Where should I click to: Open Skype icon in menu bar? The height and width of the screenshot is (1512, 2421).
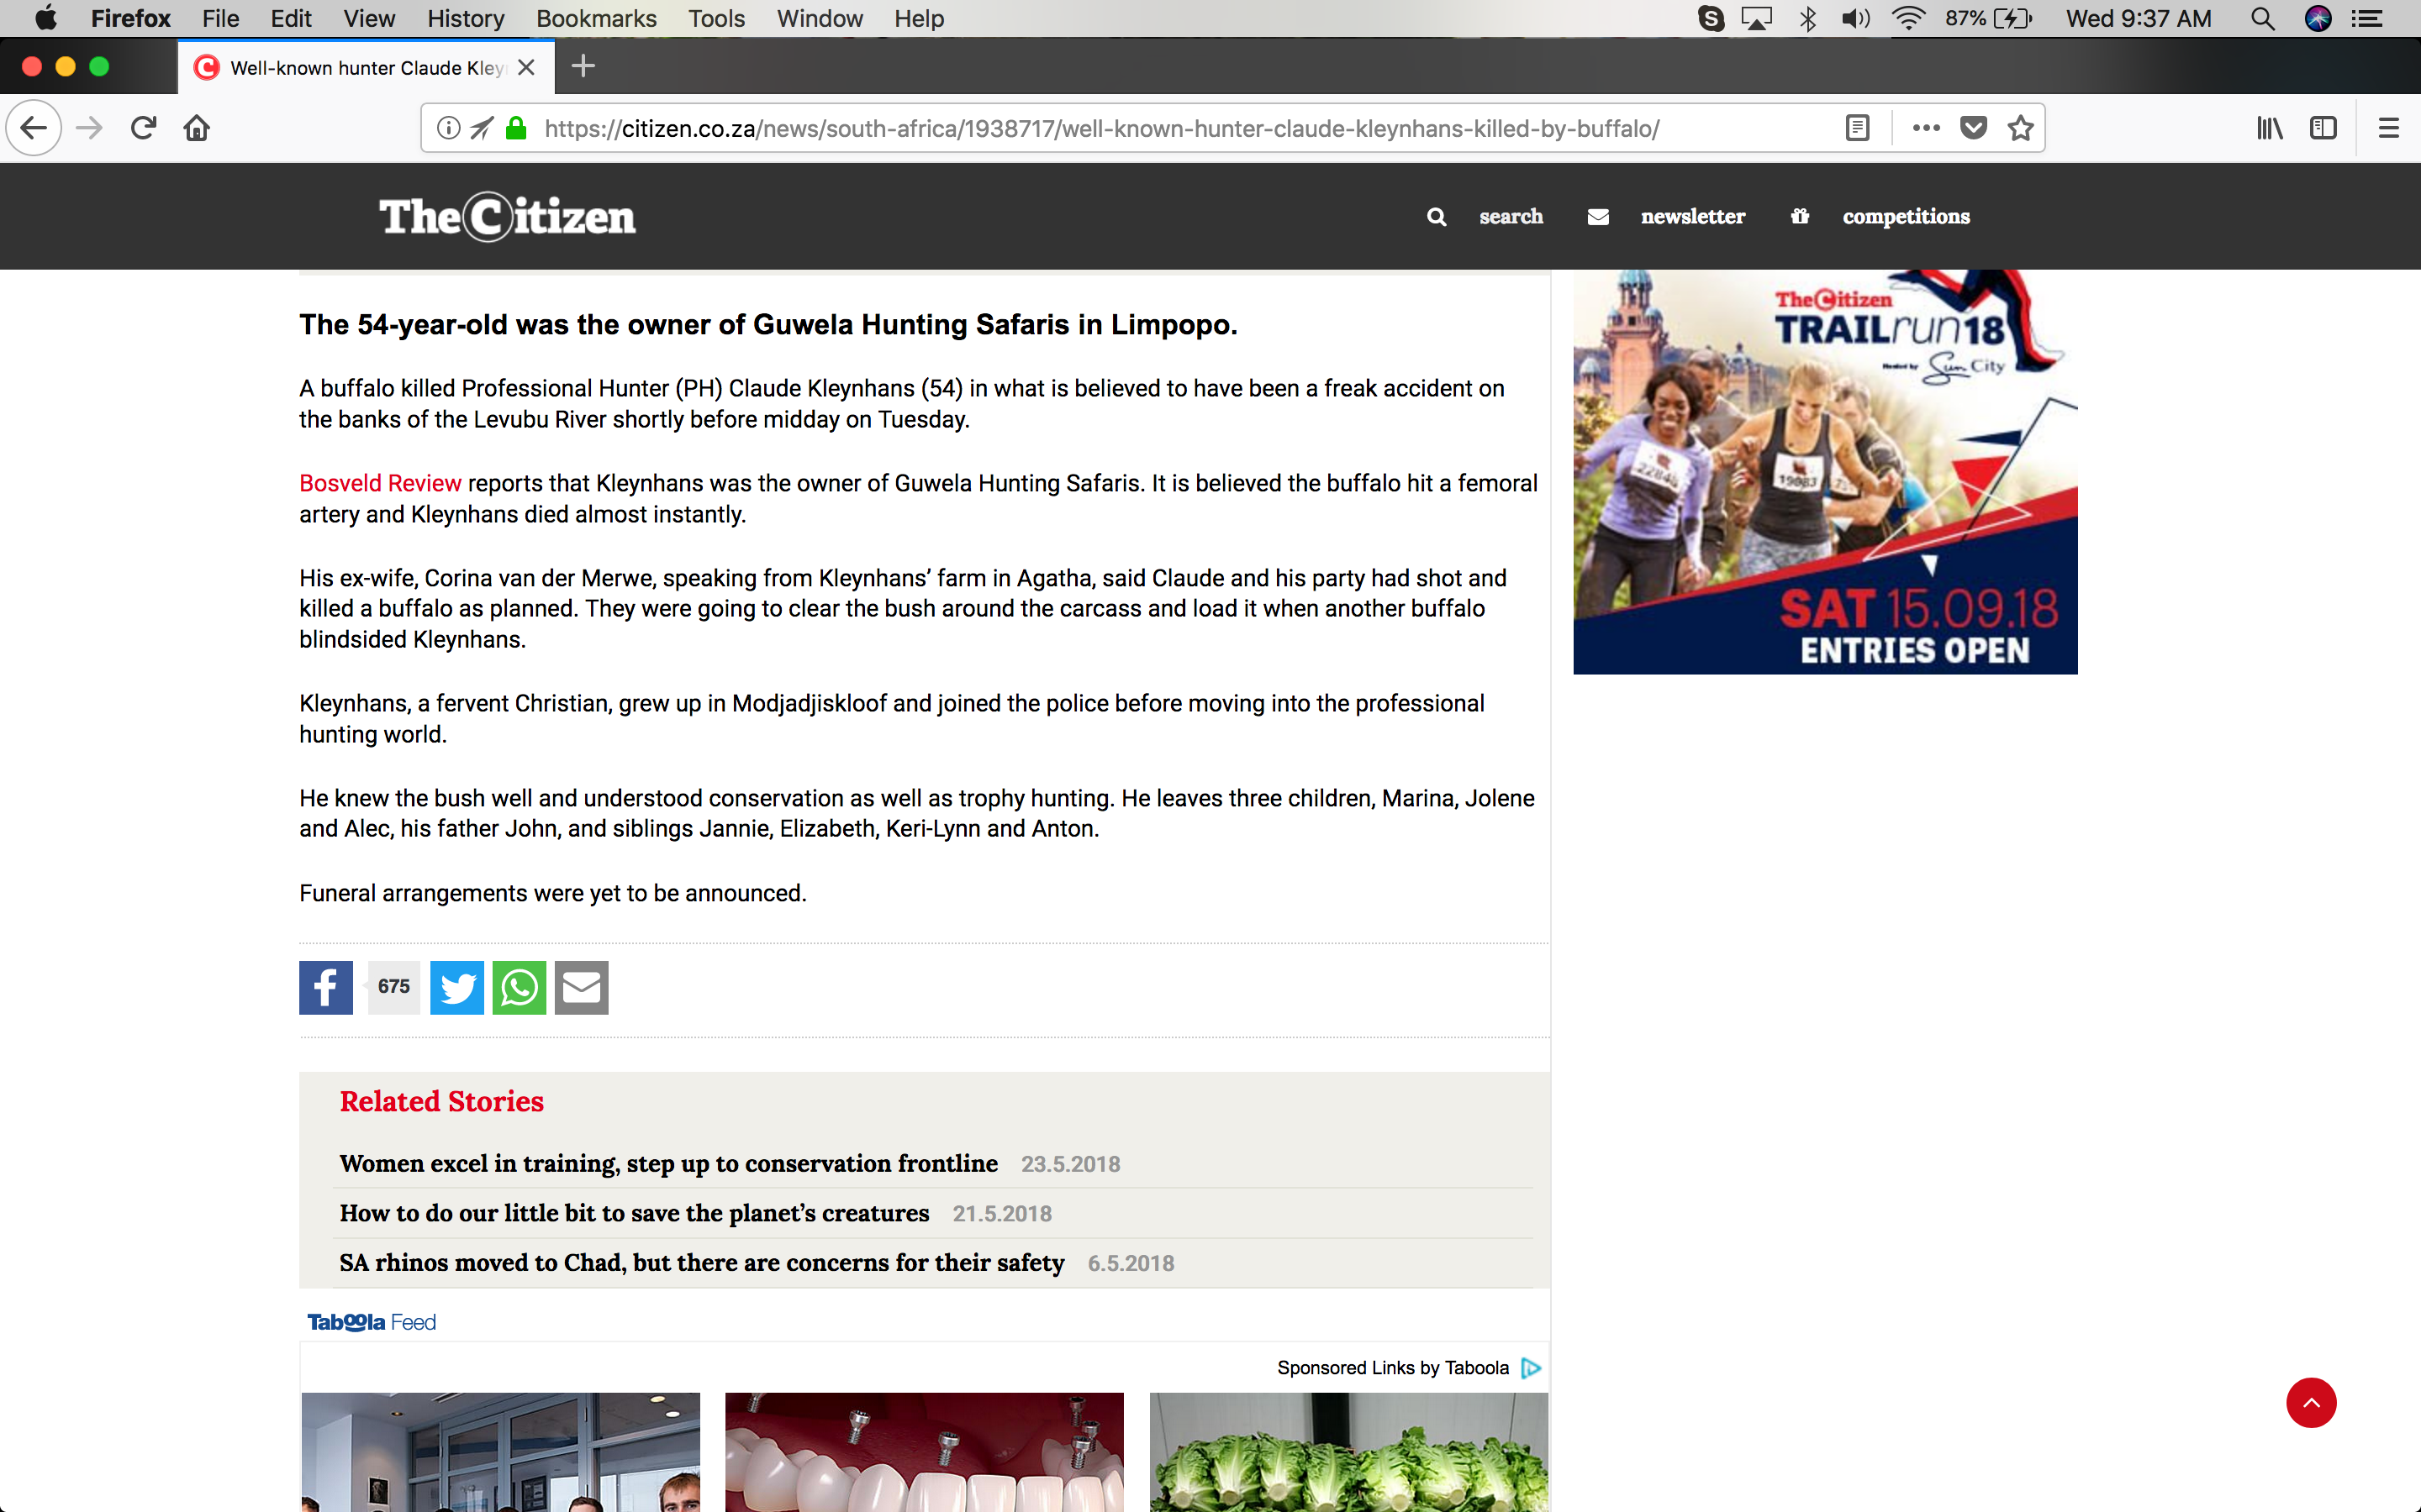click(x=1711, y=18)
